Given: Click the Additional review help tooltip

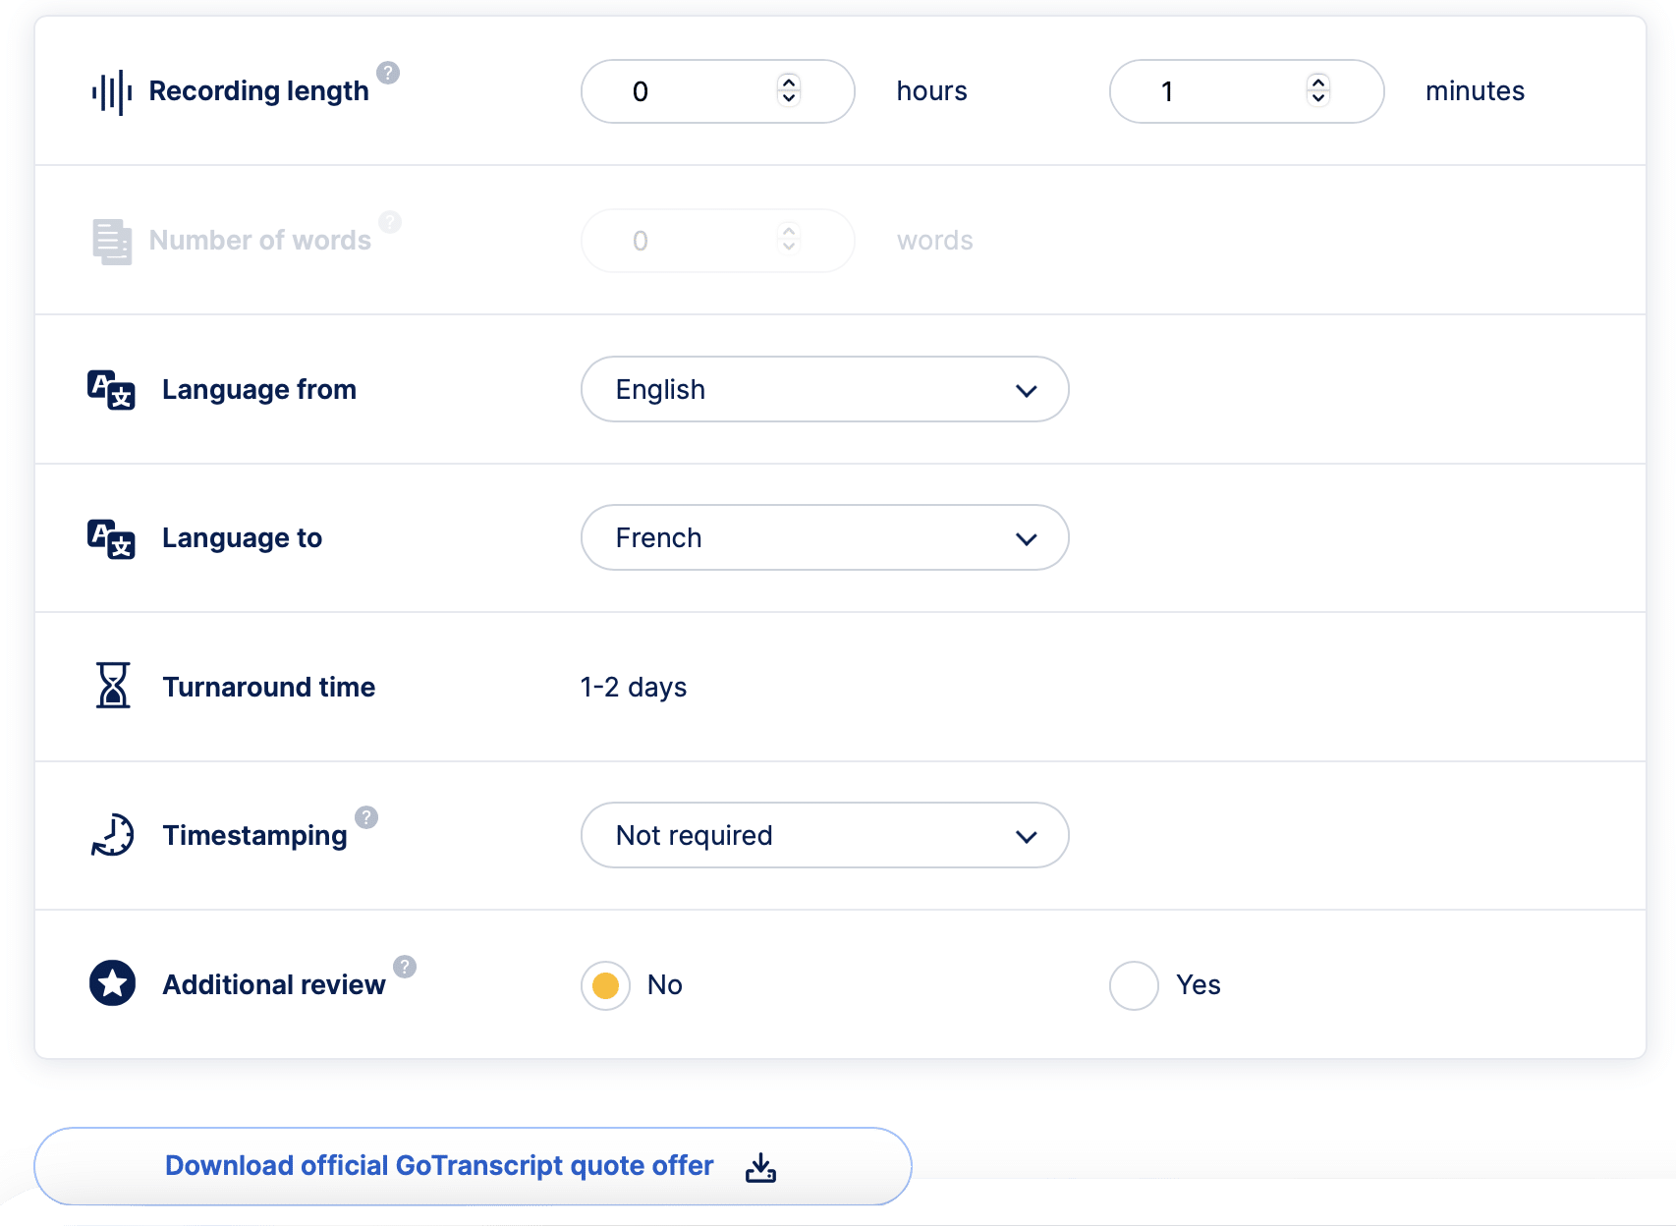Looking at the screenshot, I should point(404,966).
